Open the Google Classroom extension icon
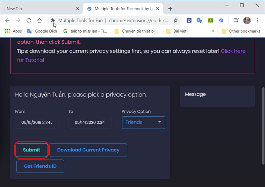This screenshot has height=187, width=265. pyautogui.click(x=210, y=20)
